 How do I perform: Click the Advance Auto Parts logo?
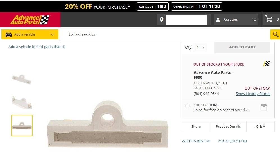(30, 20)
